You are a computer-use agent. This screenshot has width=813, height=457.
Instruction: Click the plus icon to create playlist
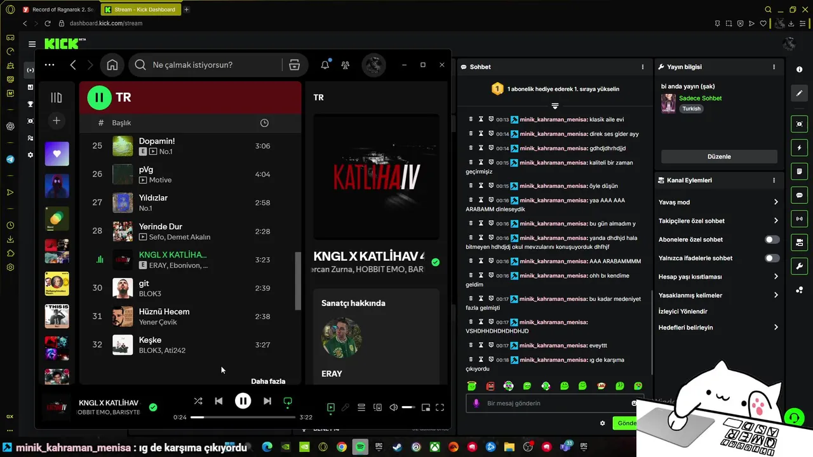pos(57,121)
